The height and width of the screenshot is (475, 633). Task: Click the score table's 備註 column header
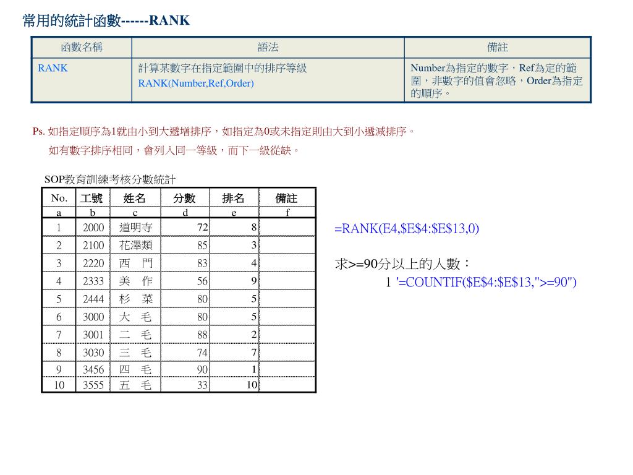click(286, 198)
